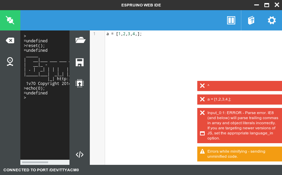Send code to Espruino with the upload chip icon

pos(80,83)
